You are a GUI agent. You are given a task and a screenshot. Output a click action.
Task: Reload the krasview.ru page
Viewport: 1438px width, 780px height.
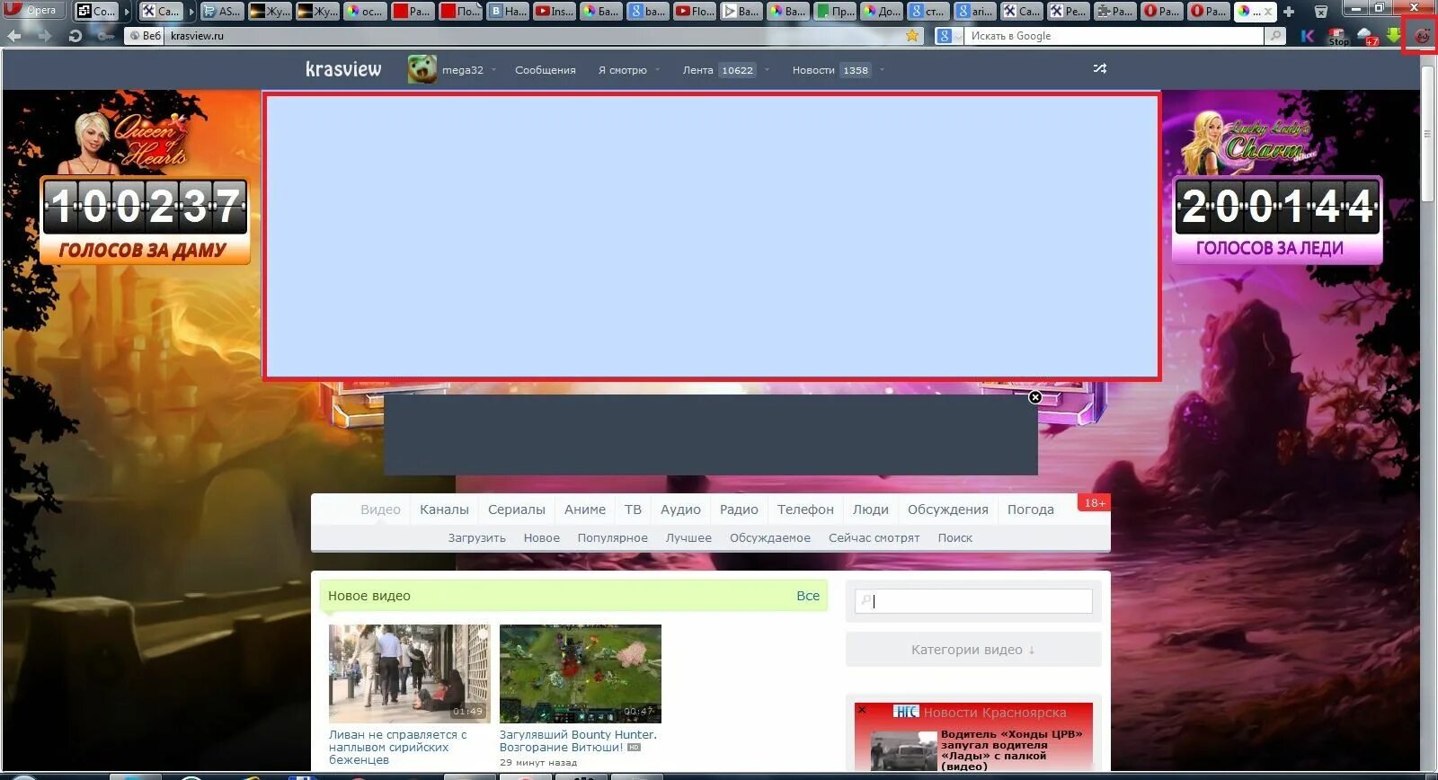click(x=75, y=36)
